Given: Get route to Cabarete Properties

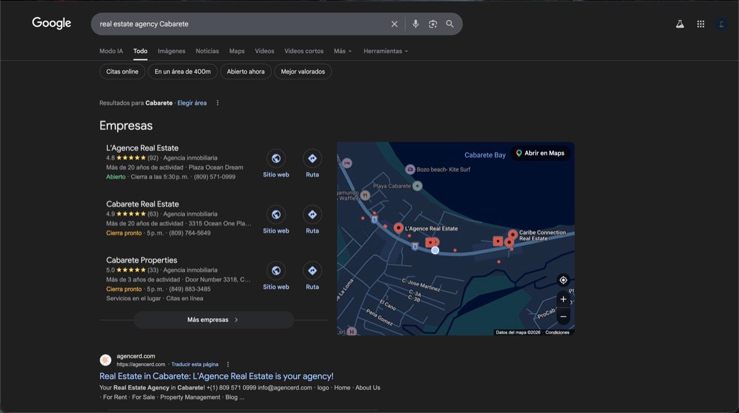Looking at the screenshot, I should click(x=312, y=271).
